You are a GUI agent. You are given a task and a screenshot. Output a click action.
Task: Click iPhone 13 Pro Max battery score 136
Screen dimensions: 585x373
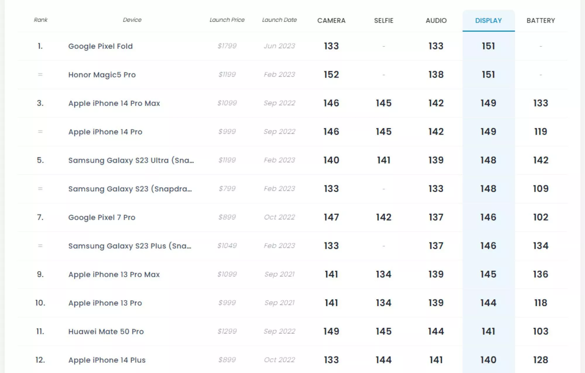(541, 274)
